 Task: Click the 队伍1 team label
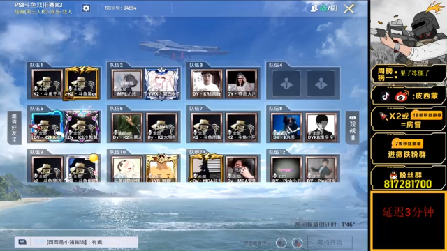click(x=36, y=65)
